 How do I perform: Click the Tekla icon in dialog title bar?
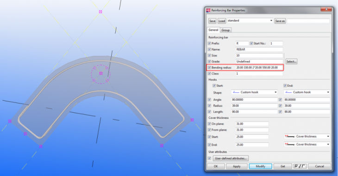208,10
